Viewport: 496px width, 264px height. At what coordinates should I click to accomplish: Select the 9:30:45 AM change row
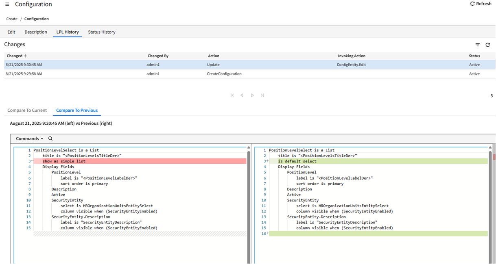[250, 65]
